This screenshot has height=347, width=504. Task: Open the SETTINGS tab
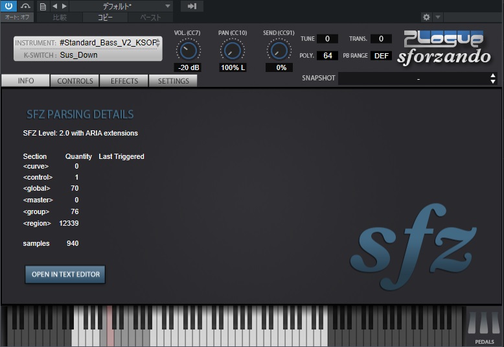point(174,81)
